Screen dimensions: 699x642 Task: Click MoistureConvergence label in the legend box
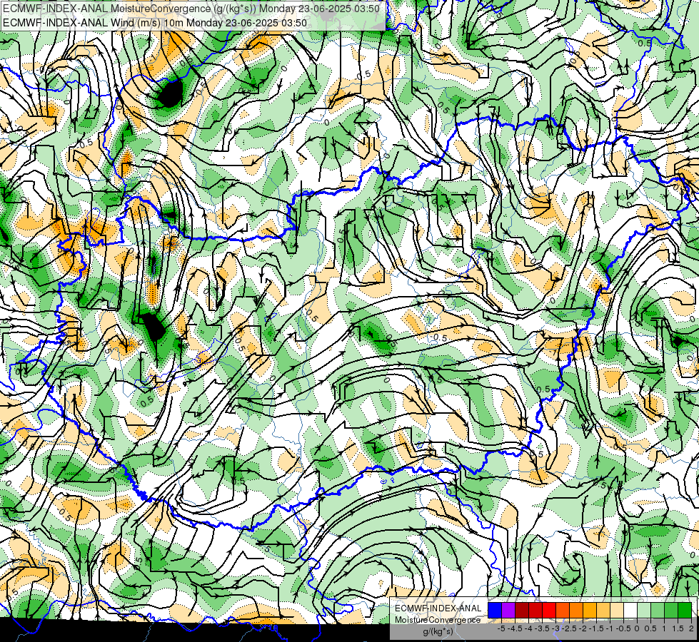pos(438,620)
